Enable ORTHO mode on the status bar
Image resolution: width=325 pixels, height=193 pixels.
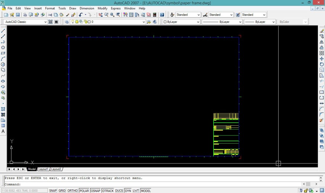[x=72, y=190]
